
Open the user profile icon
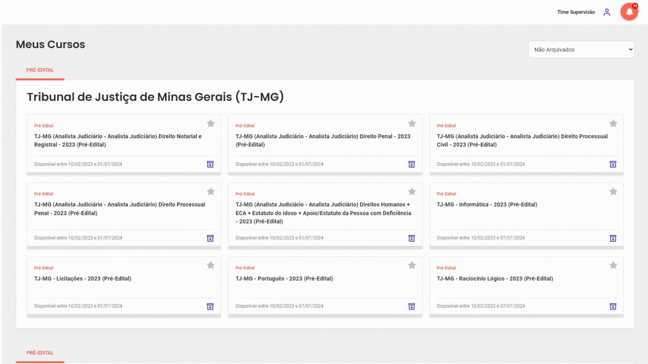pos(607,12)
